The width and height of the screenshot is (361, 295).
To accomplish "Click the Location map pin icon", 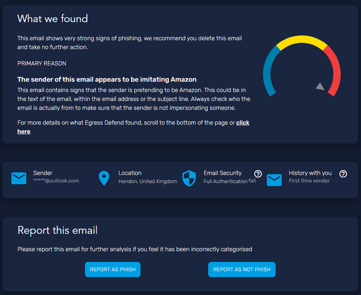I will point(104,178).
